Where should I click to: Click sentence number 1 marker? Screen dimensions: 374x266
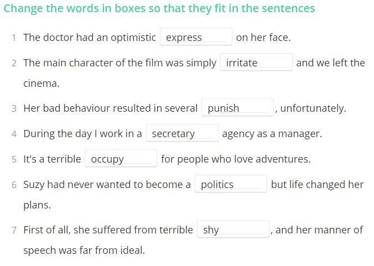click(x=14, y=38)
